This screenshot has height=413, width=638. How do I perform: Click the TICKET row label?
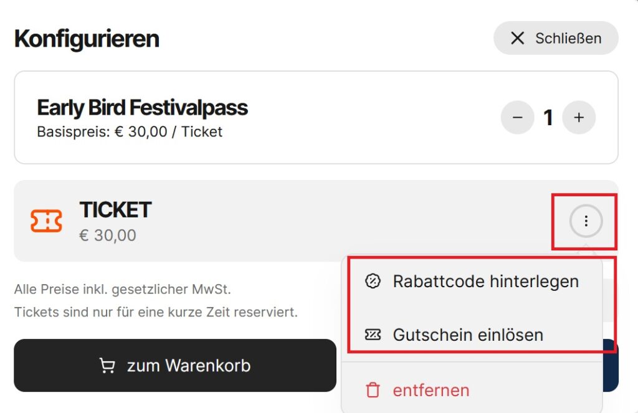115,210
